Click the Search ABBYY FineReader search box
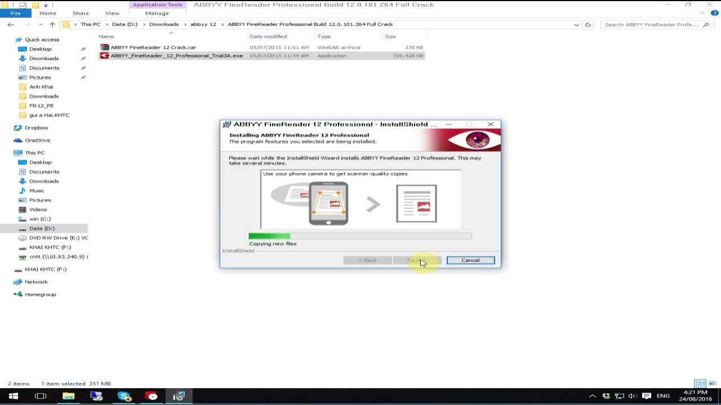This screenshot has width=721, height=405. pos(657,25)
